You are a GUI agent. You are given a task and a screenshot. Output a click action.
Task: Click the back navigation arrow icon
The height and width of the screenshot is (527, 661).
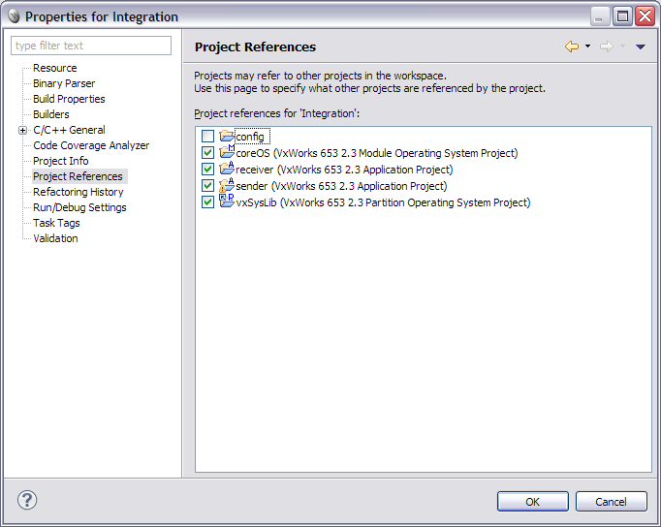pos(572,46)
